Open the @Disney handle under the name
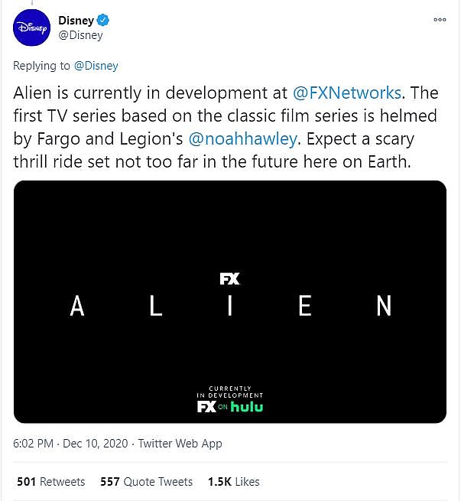This screenshot has height=501, width=461. point(80,35)
